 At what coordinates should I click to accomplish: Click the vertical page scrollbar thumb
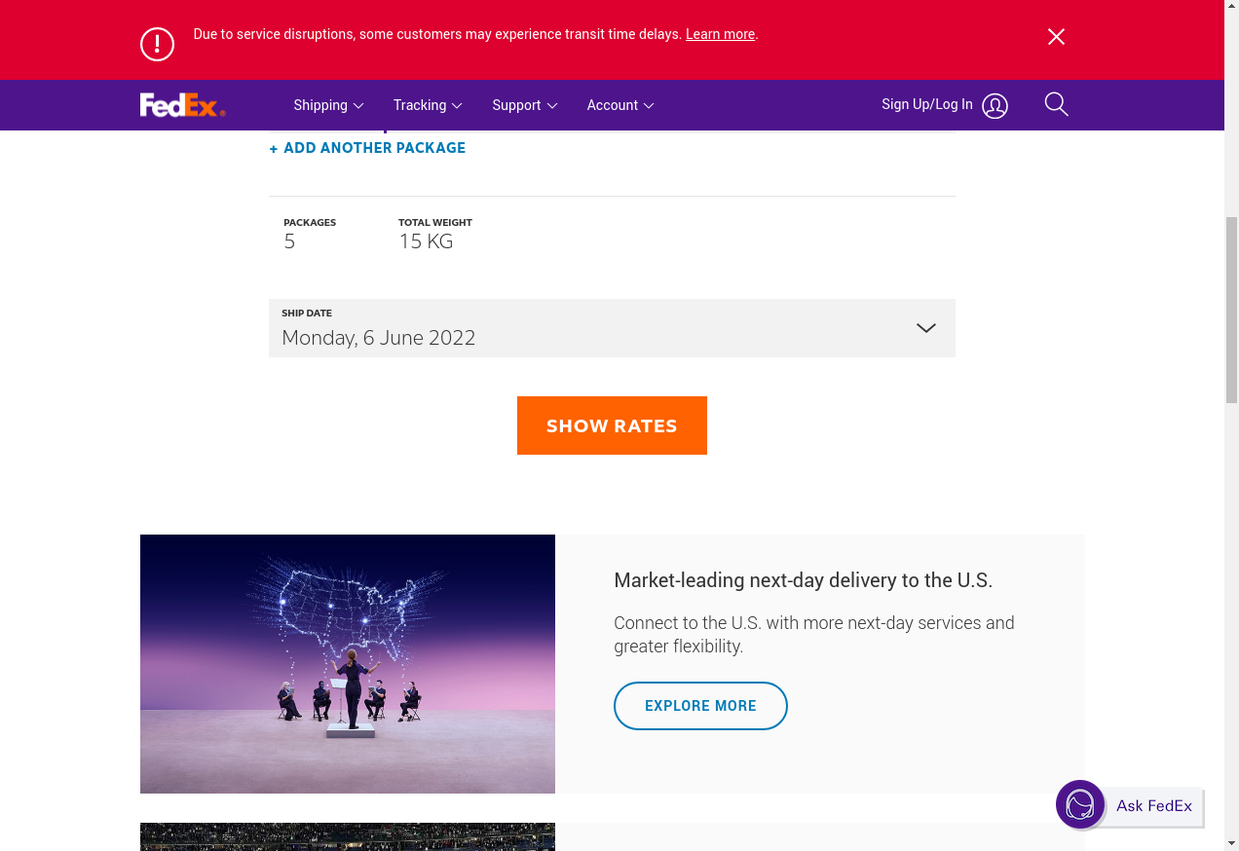1231,310
